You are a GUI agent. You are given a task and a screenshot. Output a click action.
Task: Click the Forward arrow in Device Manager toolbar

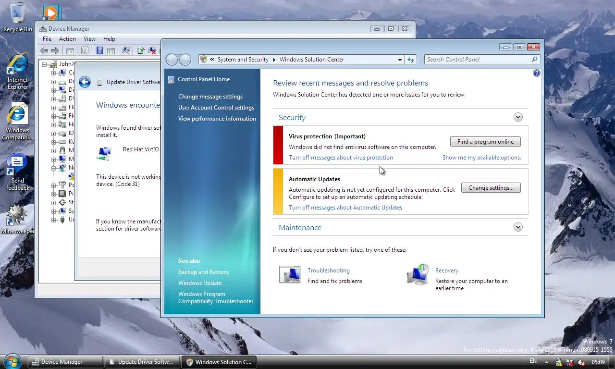(55, 50)
